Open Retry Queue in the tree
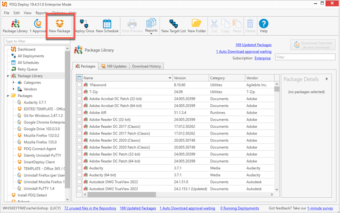Screen dimensions: 340x213 point(27,69)
